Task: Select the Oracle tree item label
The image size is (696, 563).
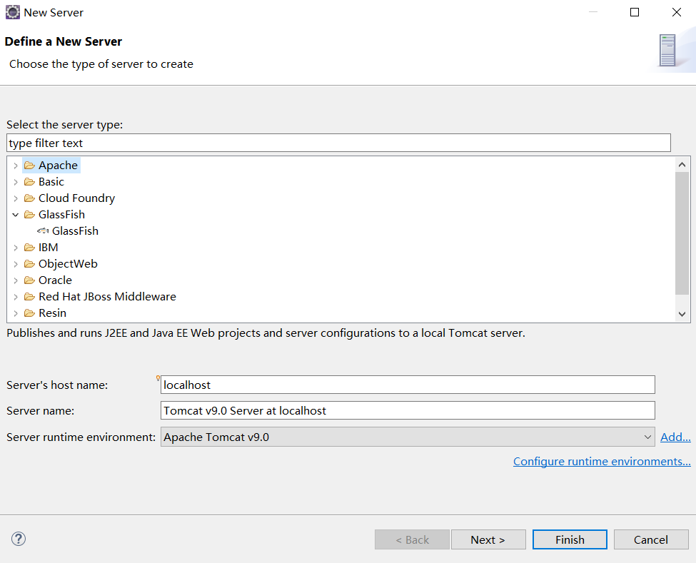Action: tap(55, 280)
